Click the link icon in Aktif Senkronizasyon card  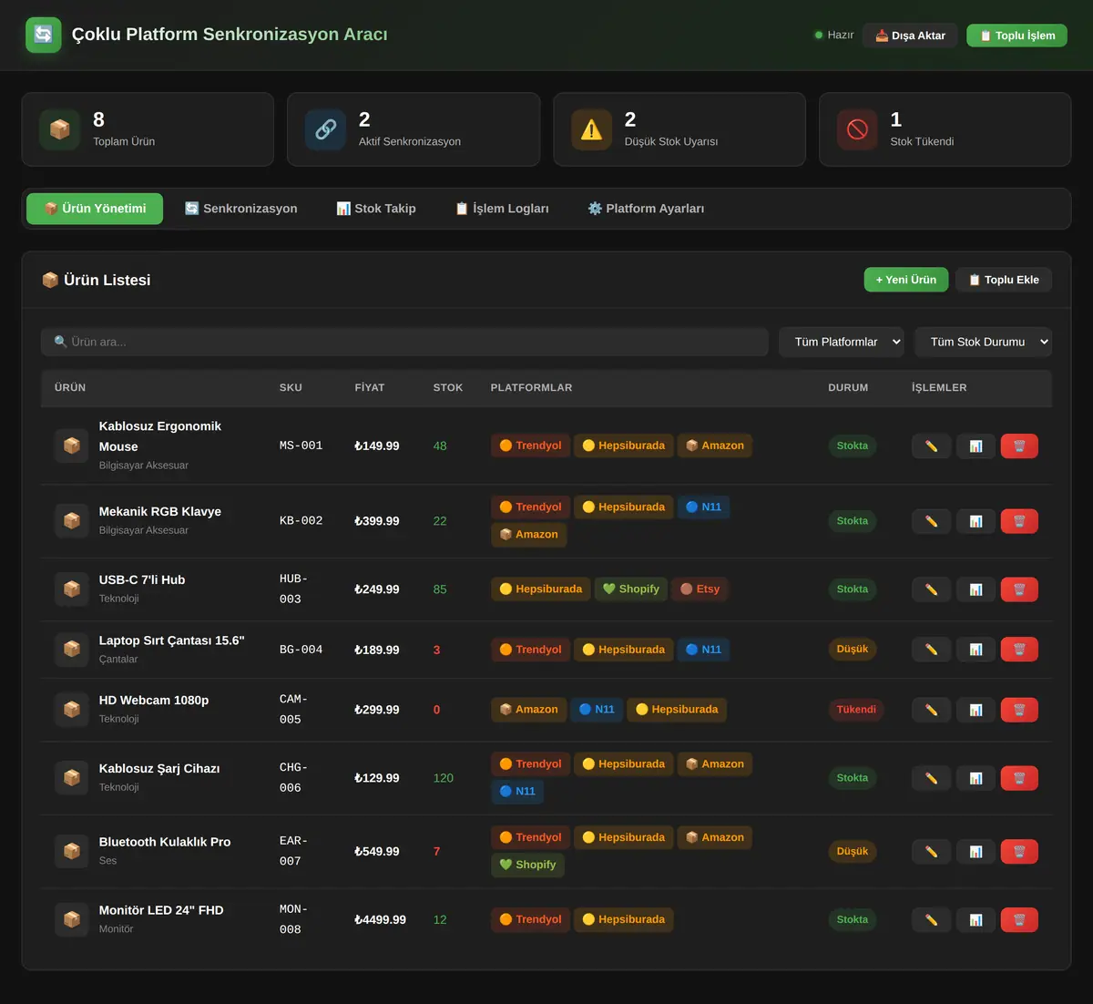click(x=325, y=129)
